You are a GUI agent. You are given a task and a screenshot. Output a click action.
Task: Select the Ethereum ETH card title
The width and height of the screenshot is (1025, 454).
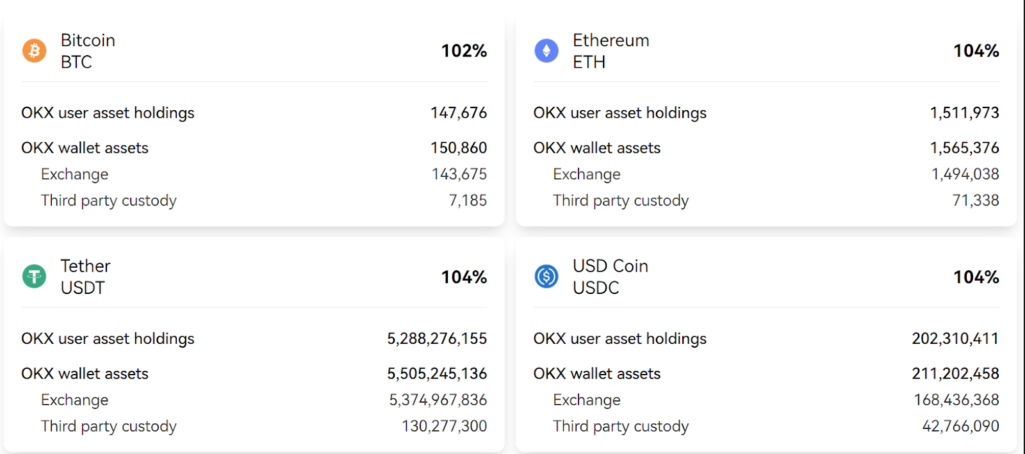point(611,51)
